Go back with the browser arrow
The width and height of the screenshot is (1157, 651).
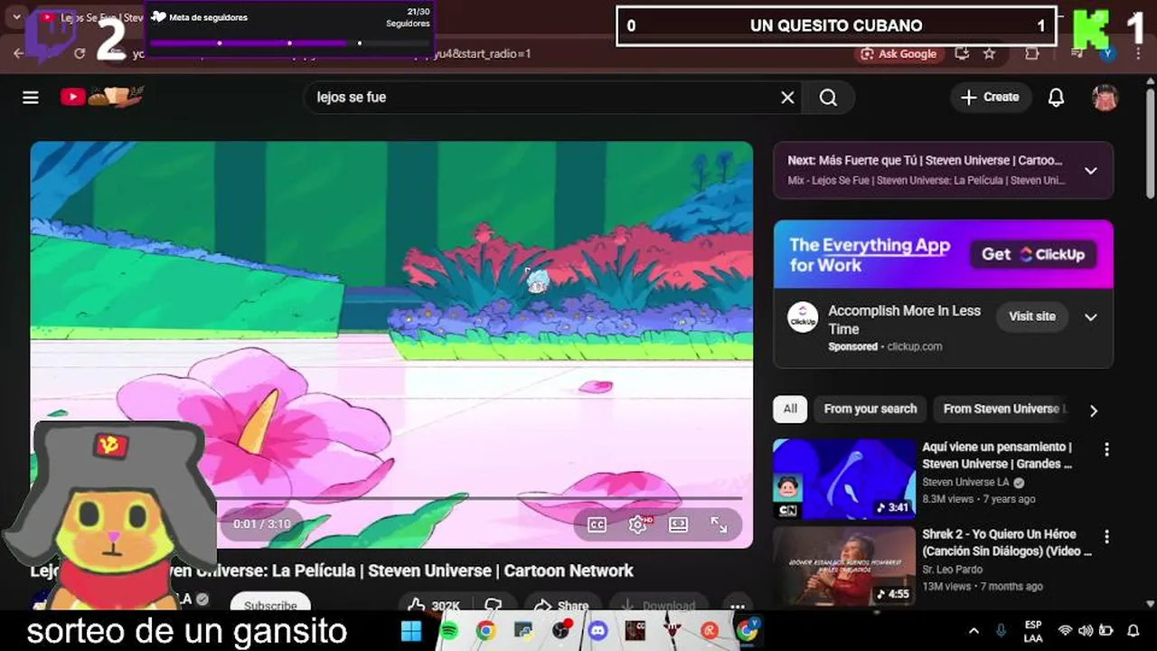(x=18, y=53)
